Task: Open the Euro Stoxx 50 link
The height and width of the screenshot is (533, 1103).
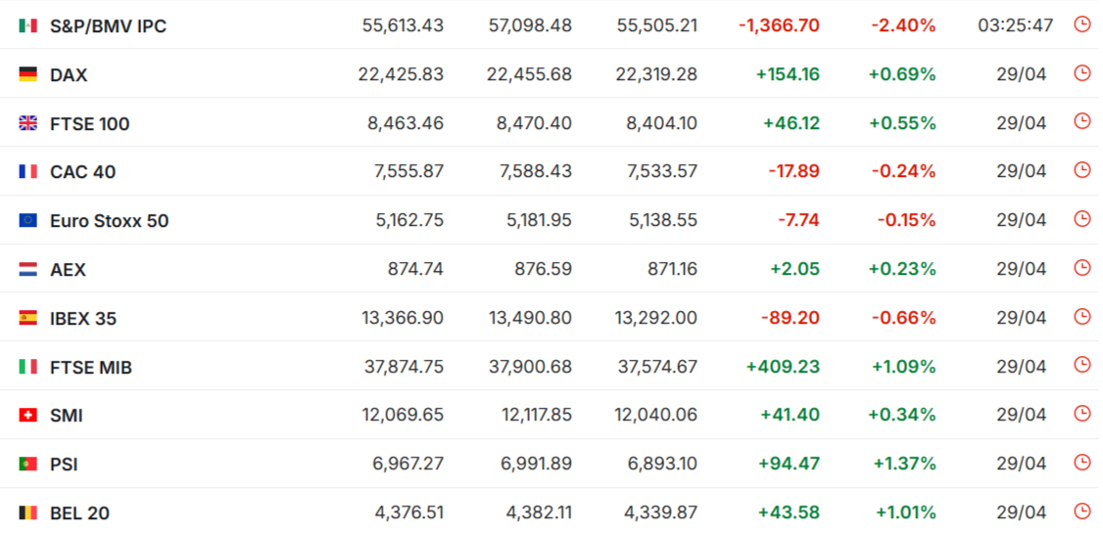Action: (109, 221)
